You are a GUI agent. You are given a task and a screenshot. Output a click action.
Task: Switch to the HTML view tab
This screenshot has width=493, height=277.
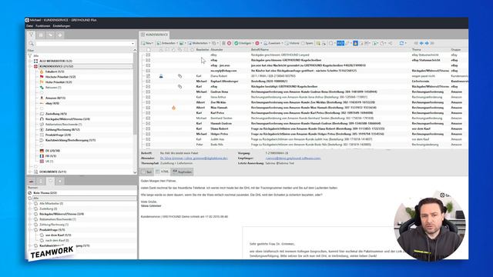point(163,172)
